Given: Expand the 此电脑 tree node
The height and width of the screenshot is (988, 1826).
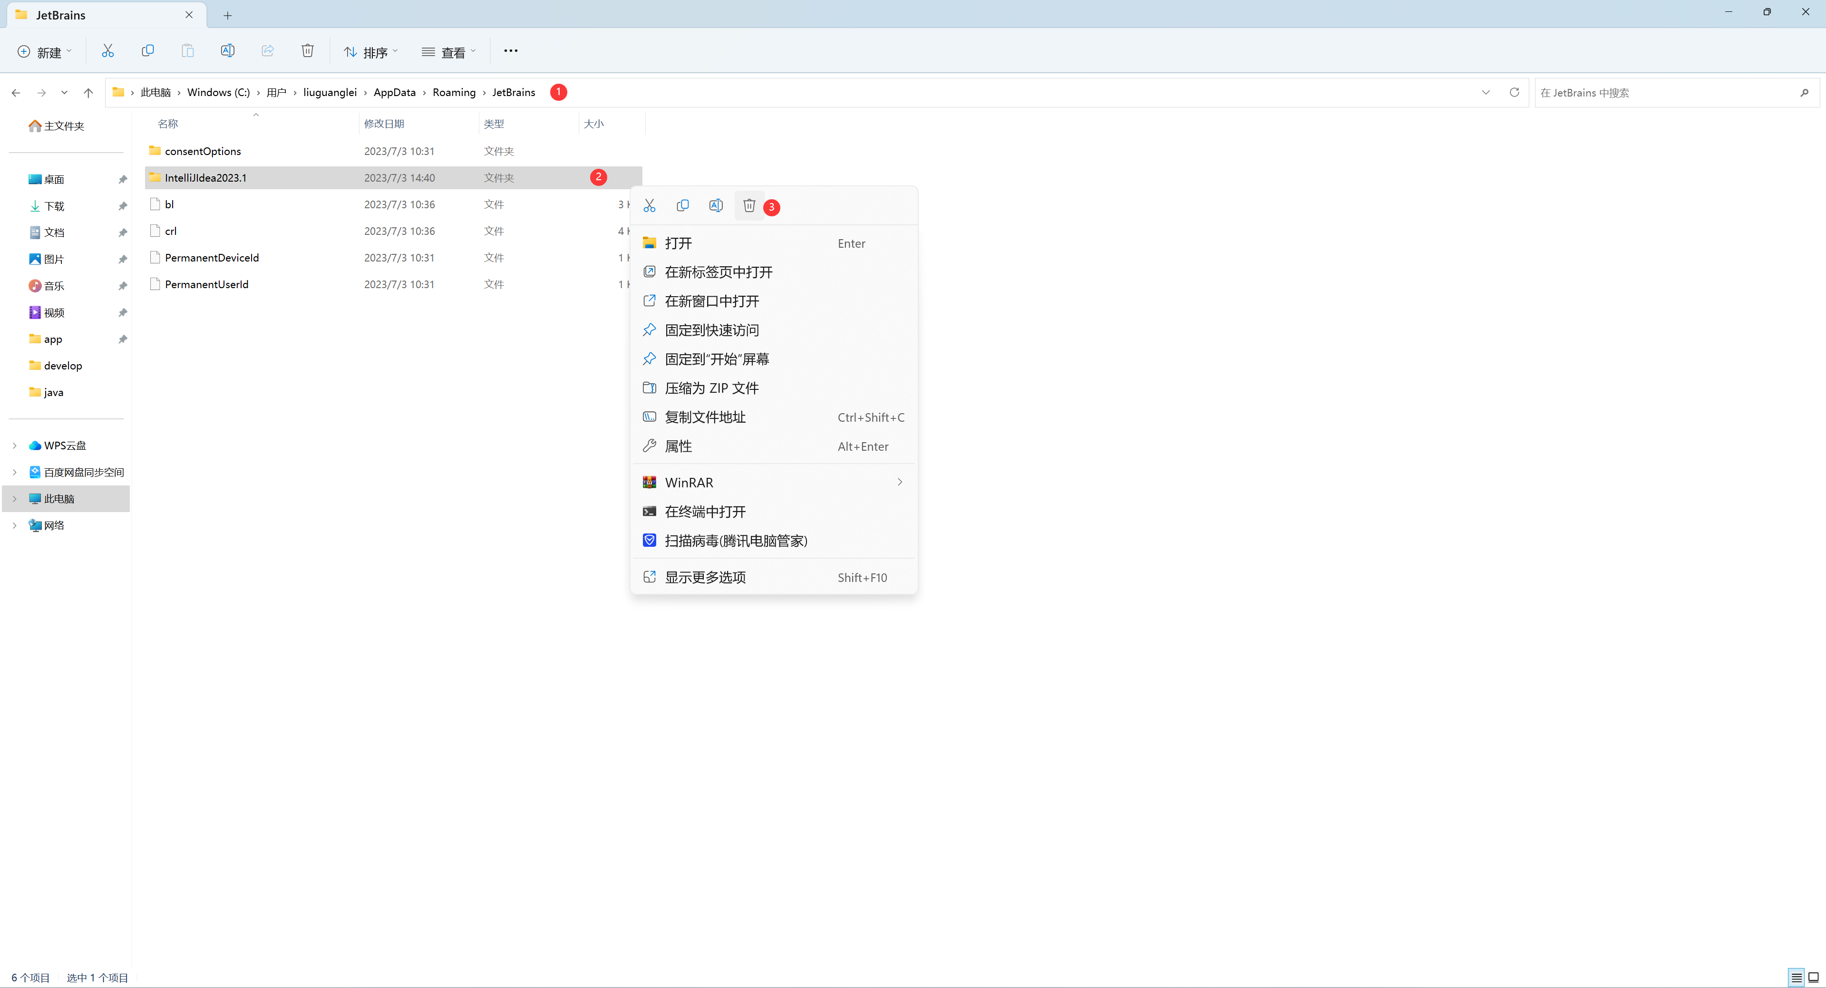Looking at the screenshot, I should 14,499.
